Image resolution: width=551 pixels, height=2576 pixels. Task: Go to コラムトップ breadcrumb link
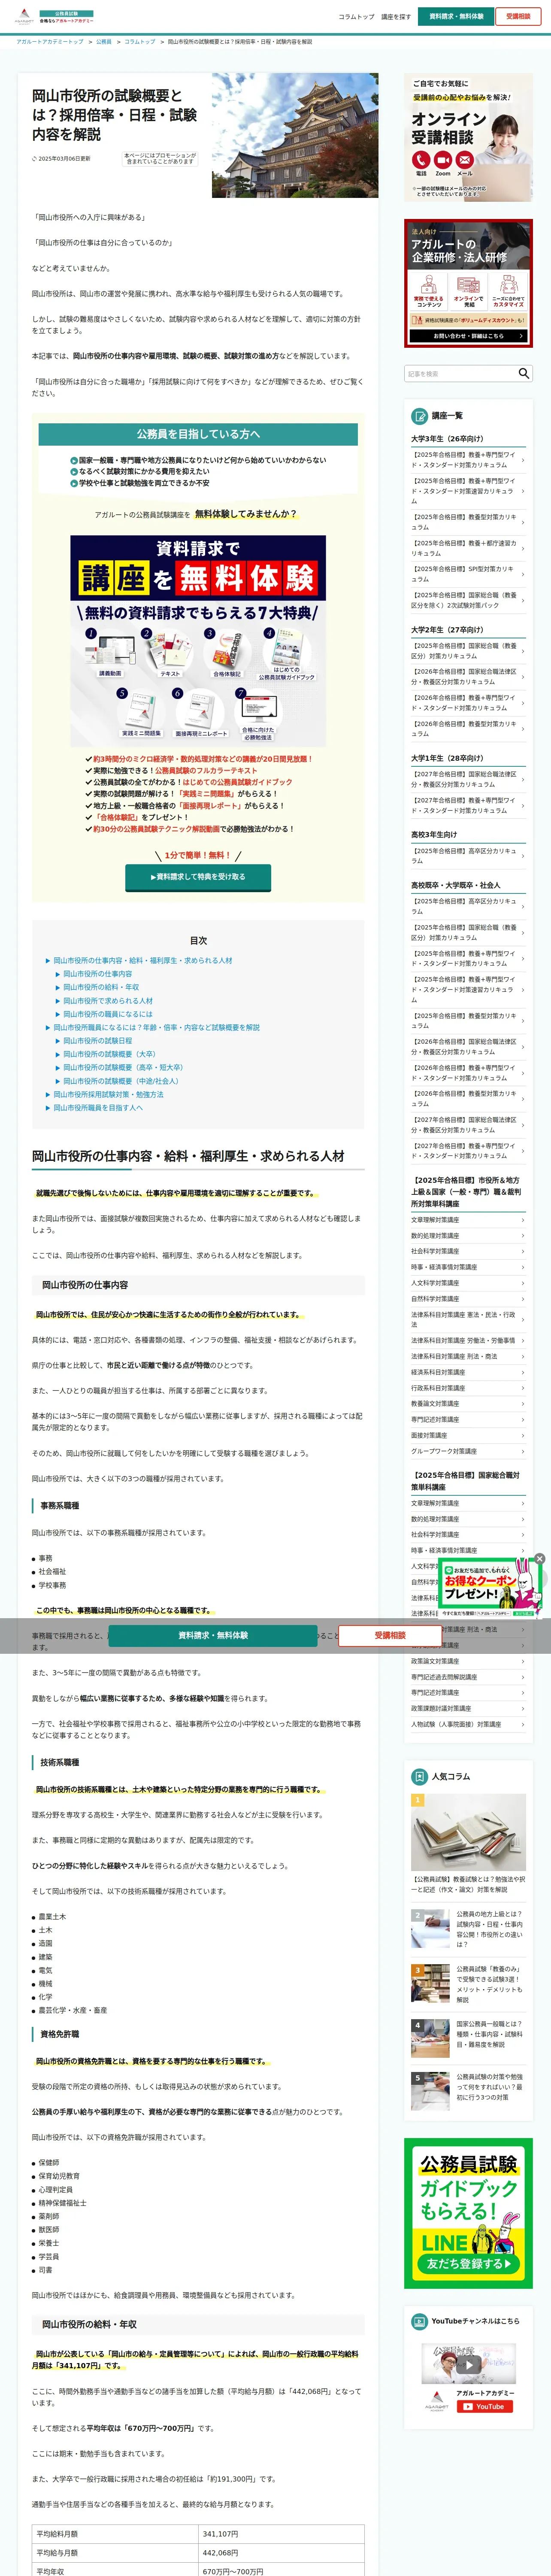(x=140, y=42)
